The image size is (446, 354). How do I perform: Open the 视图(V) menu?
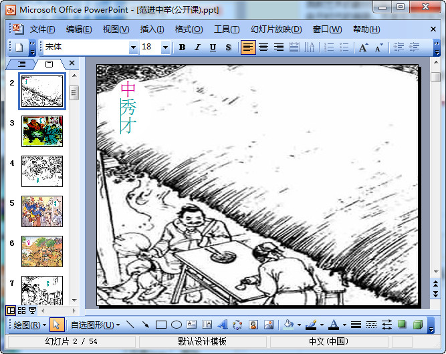click(x=116, y=29)
